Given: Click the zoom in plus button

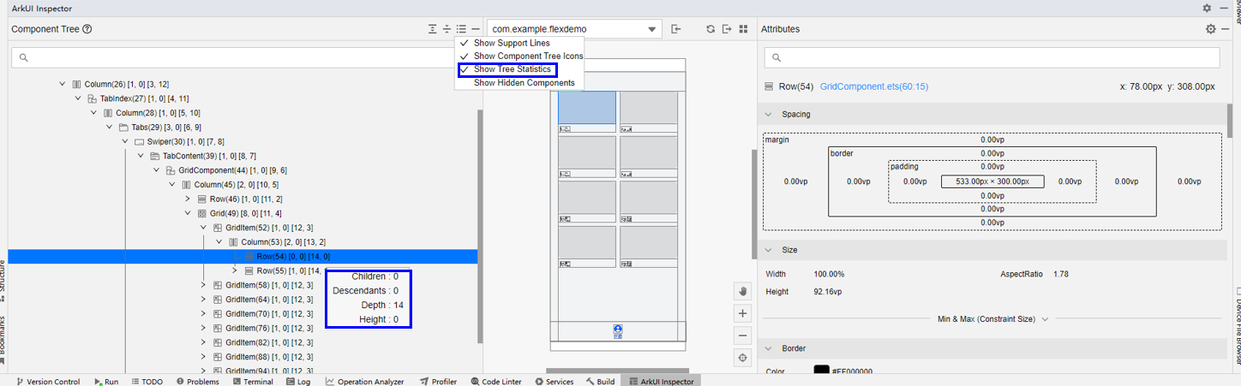Looking at the screenshot, I should click(743, 313).
